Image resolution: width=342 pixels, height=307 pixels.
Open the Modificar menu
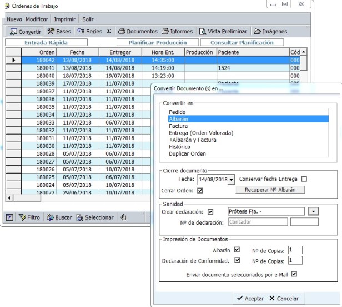[37, 19]
